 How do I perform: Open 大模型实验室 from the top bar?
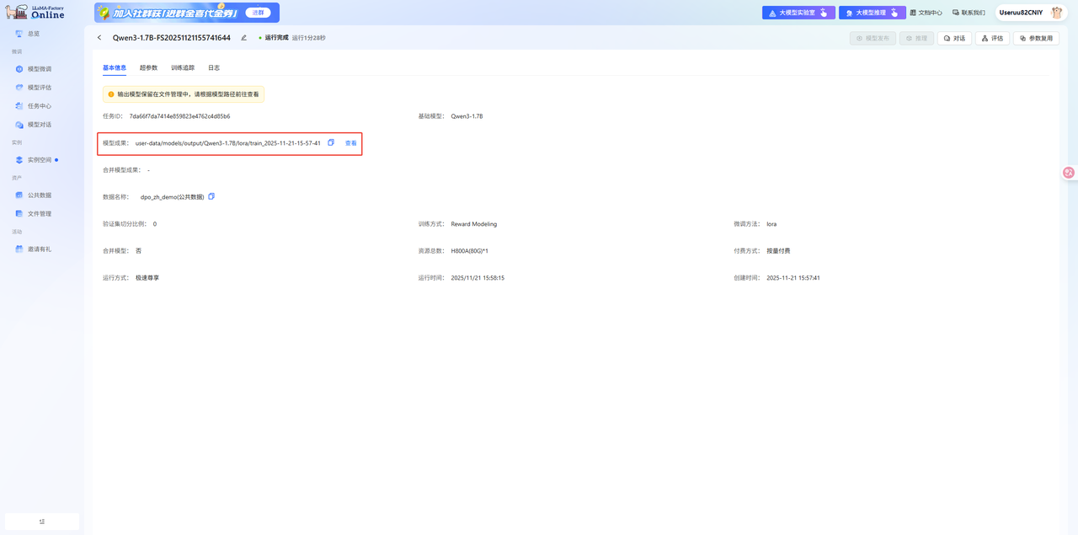tap(798, 13)
